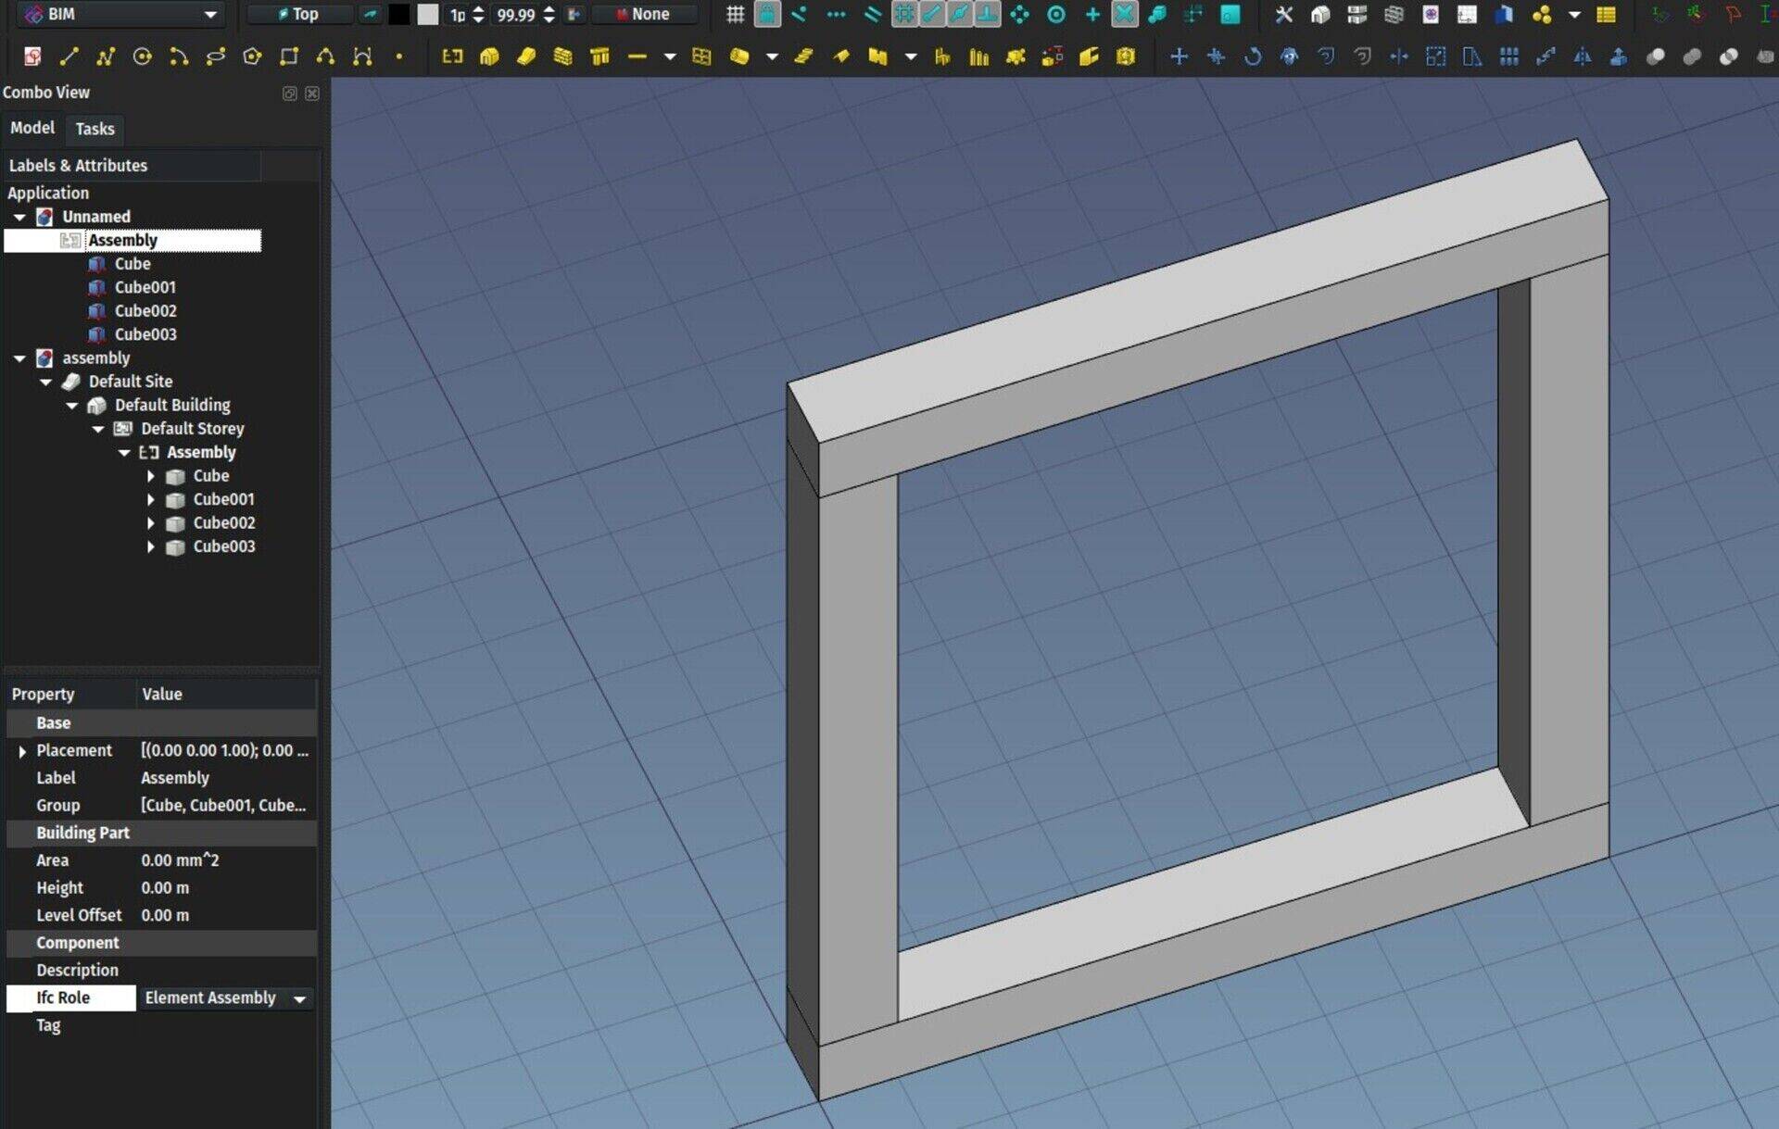Pick the Polygon drawing tool
The height and width of the screenshot is (1129, 1779).
252,56
